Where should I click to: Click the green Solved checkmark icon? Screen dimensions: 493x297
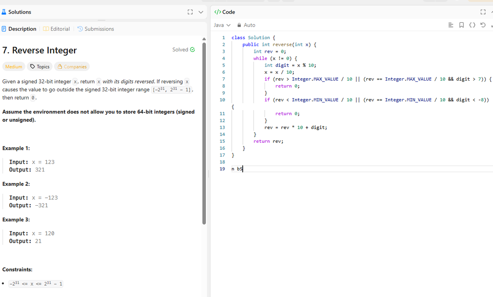pyautogui.click(x=192, y=49)
